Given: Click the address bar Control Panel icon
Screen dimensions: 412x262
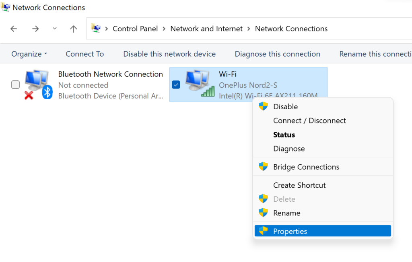Looking at the screenshot, I should (96, 29).
